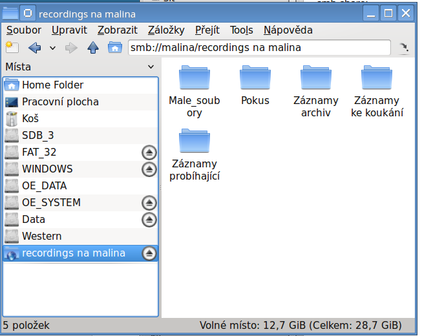Image resolution: width=422 pixels, height=336 pixels.
Task: Go forward with the right arrow
Action: pyautogui.click(x=71, y=48)
